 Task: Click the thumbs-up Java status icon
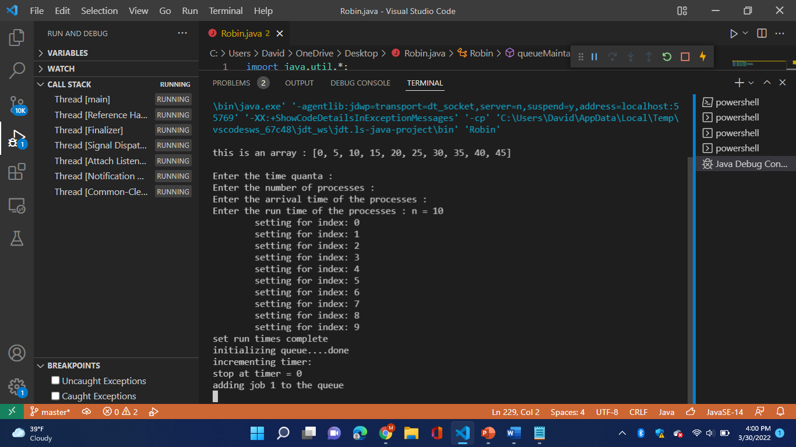(691, 411)
